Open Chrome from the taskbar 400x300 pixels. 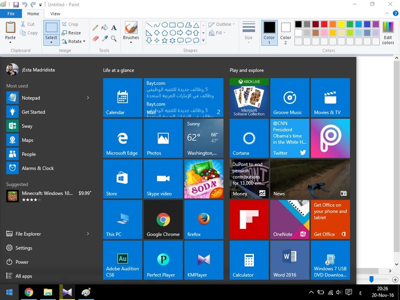coord(28,292)
